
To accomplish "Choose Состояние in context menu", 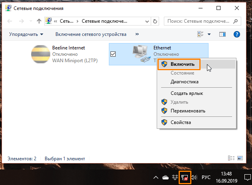I will [x=197, y=73].
